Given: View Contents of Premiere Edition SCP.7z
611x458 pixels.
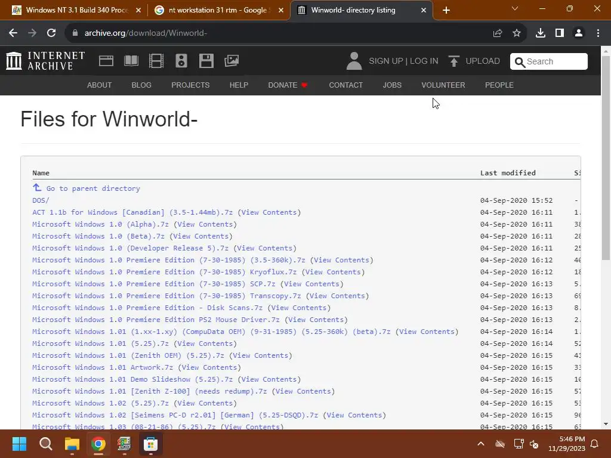Looking at the screenshot, I should 311,284.
